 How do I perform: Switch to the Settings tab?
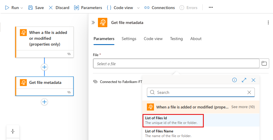tap(129, 39)
